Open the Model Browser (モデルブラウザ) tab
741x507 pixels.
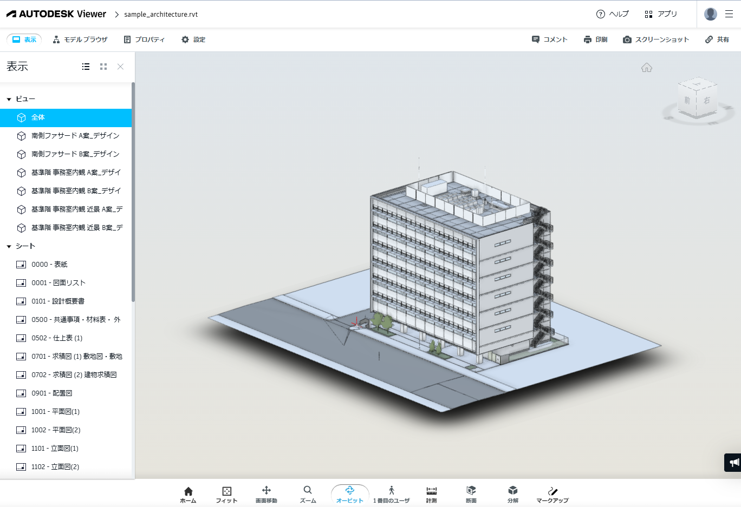[80, 39]
